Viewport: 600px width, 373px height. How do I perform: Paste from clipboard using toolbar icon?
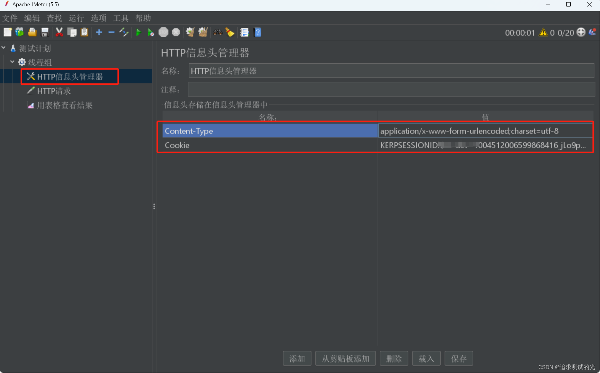(x=84, y=32)
